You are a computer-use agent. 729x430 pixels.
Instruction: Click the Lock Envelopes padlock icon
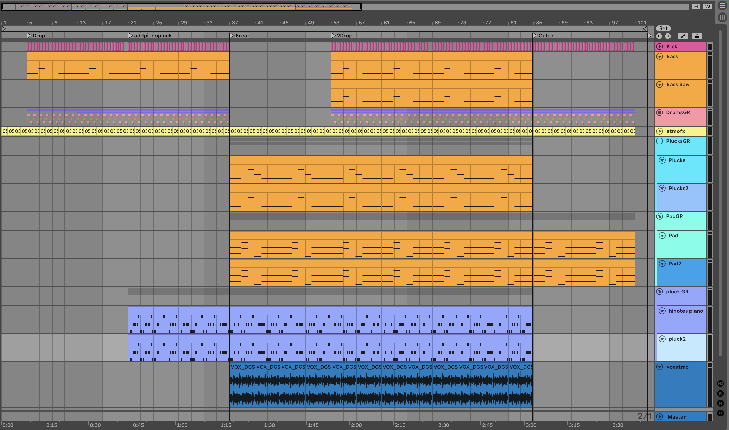[697, 36]
